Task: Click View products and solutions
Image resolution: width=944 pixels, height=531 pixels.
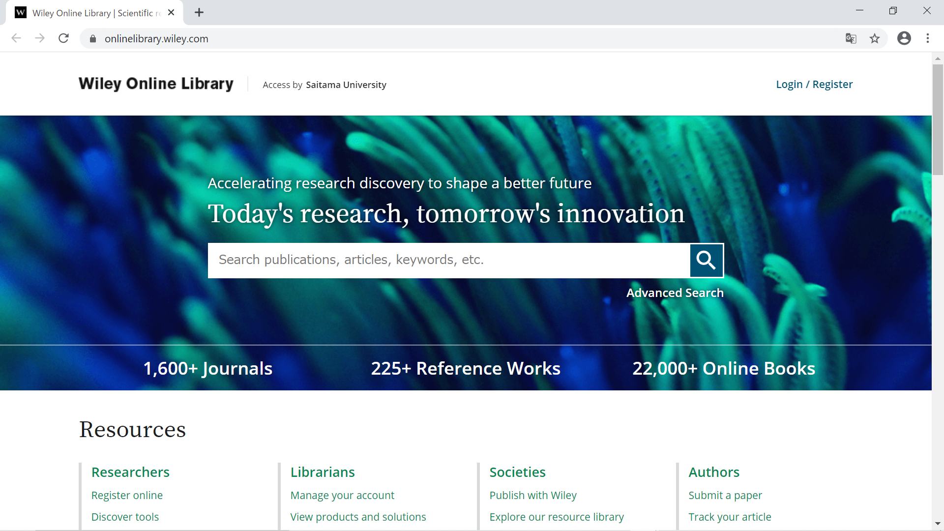Action: click(x=358, y=517)
